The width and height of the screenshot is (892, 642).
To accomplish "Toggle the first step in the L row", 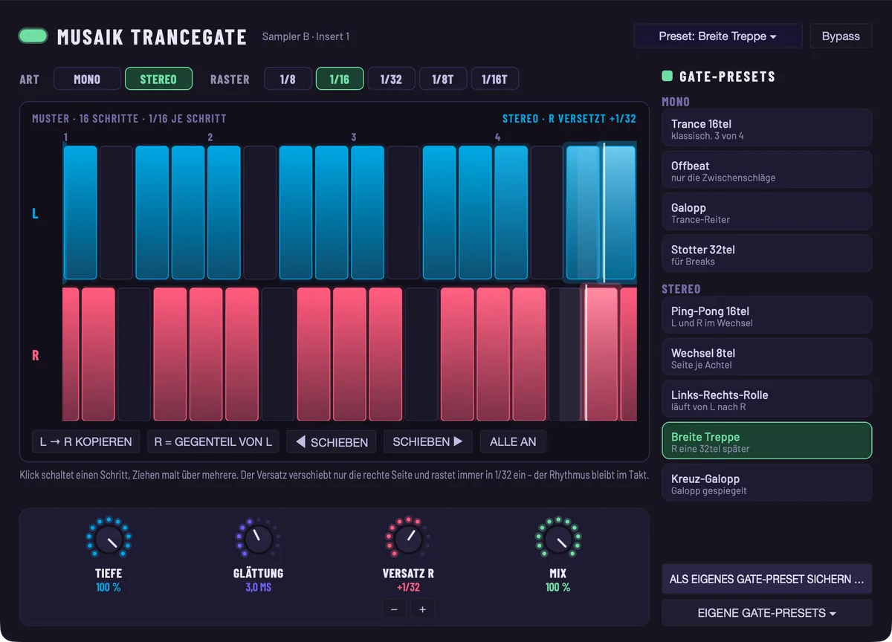I will pyautogui.click(x=80, y=213).
